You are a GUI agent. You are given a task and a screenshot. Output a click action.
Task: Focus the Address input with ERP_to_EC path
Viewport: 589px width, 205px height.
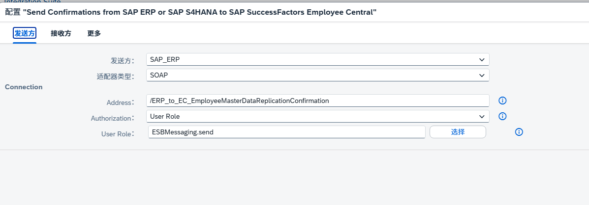(317, 101)
